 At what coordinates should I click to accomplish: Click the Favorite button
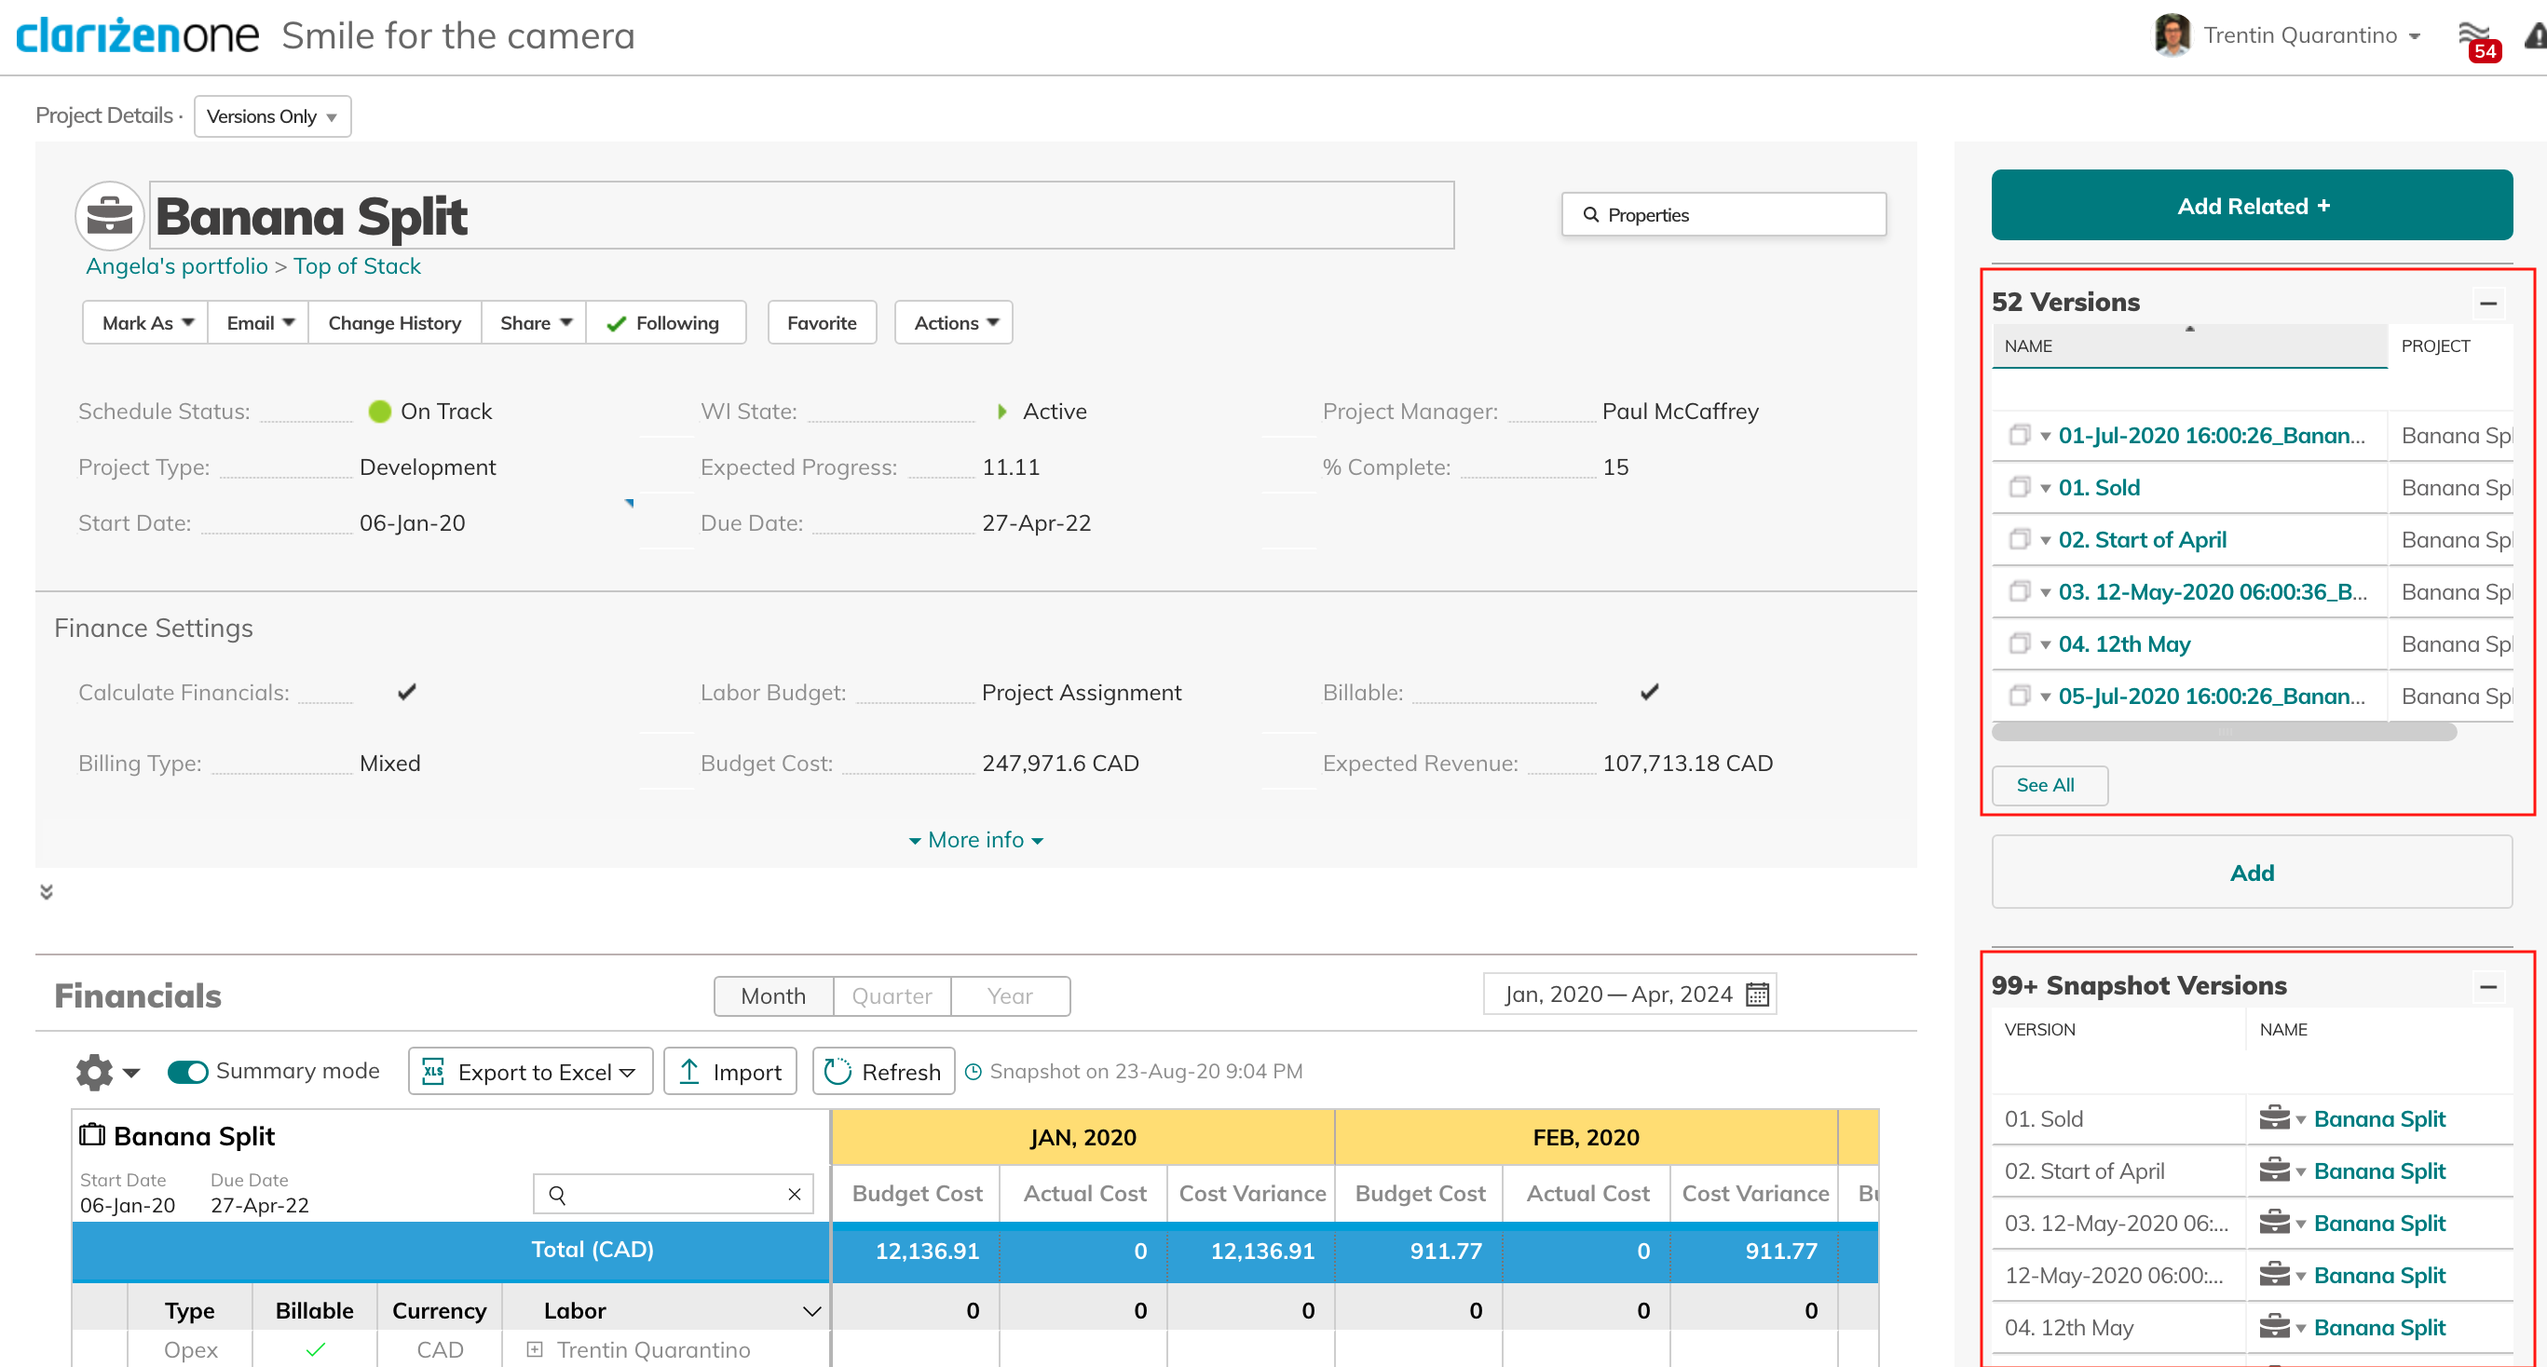pos(822,323)
